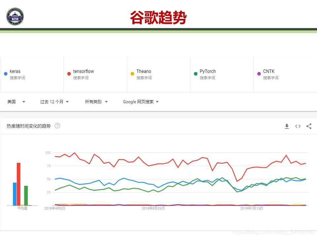
Task: Click the 100 y-axis value
Action: point(48,153)
